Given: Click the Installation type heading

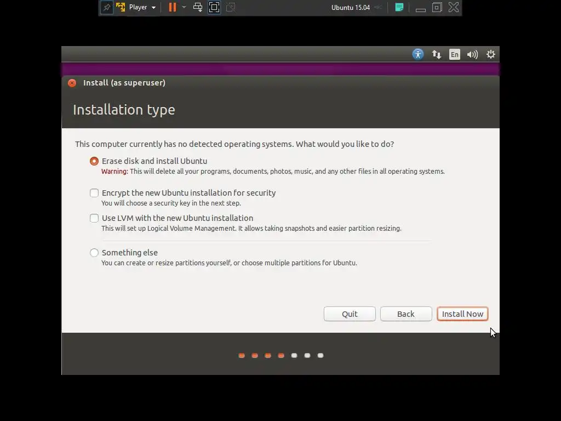Looking at the screenshot, I should pos(124,110).
